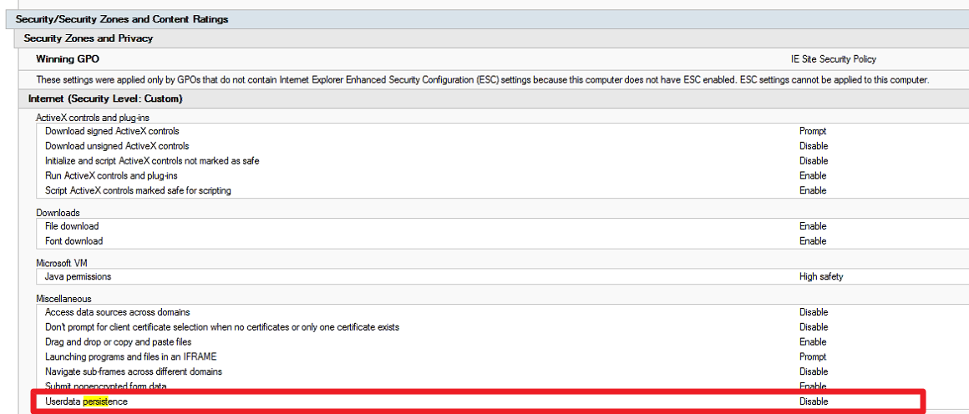The height and width of the screenshot is (414, 969).
Task: Select the ActiveX controls and plug-ins heading
Action: pyautogui.click(x=93, y=118)
